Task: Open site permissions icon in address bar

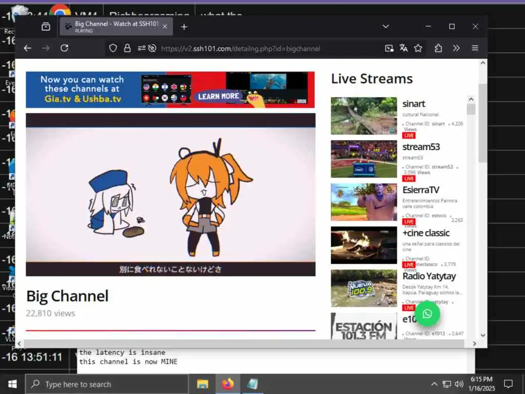Action: coord(142,48)
